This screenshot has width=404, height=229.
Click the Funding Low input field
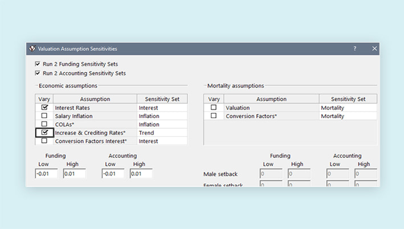46,173
